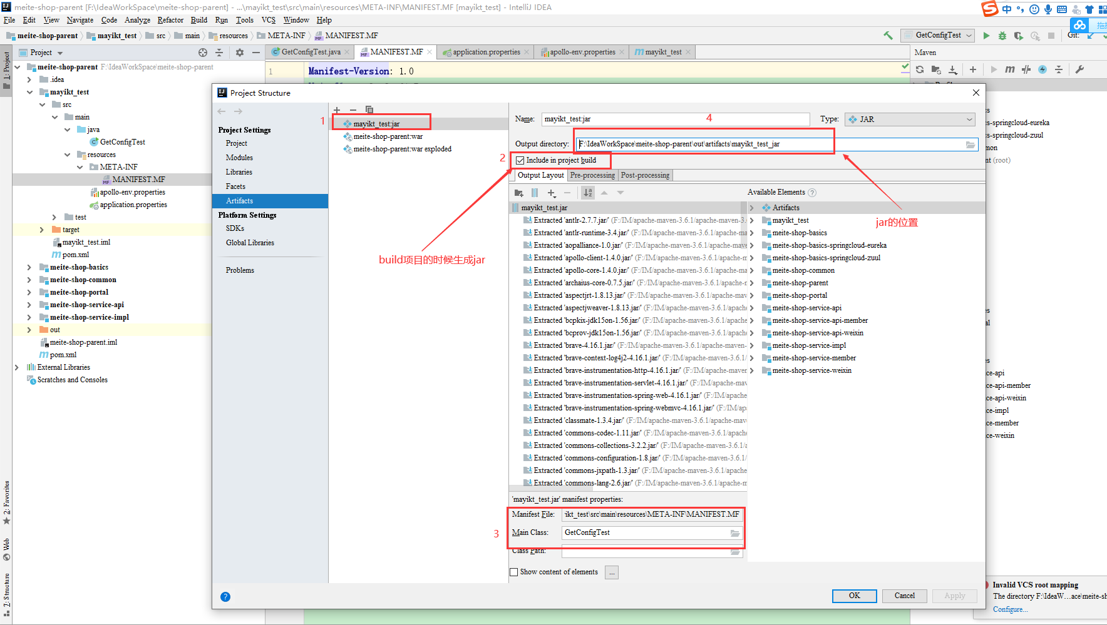
Task: Open Maven settings with the wrench icon
Action: 1079,69
